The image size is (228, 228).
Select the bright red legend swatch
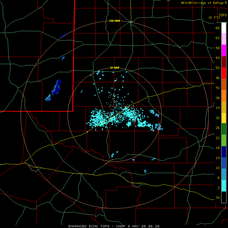tap(224, 73)
